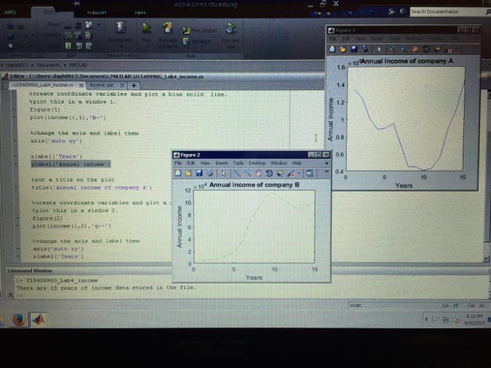Open the View menu in Figure 2
The image size is (491, 368).
click(x=205, y=163)
